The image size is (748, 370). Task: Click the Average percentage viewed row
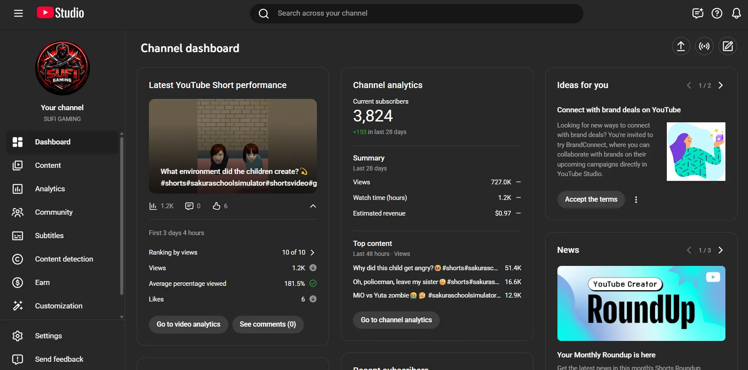233,284
